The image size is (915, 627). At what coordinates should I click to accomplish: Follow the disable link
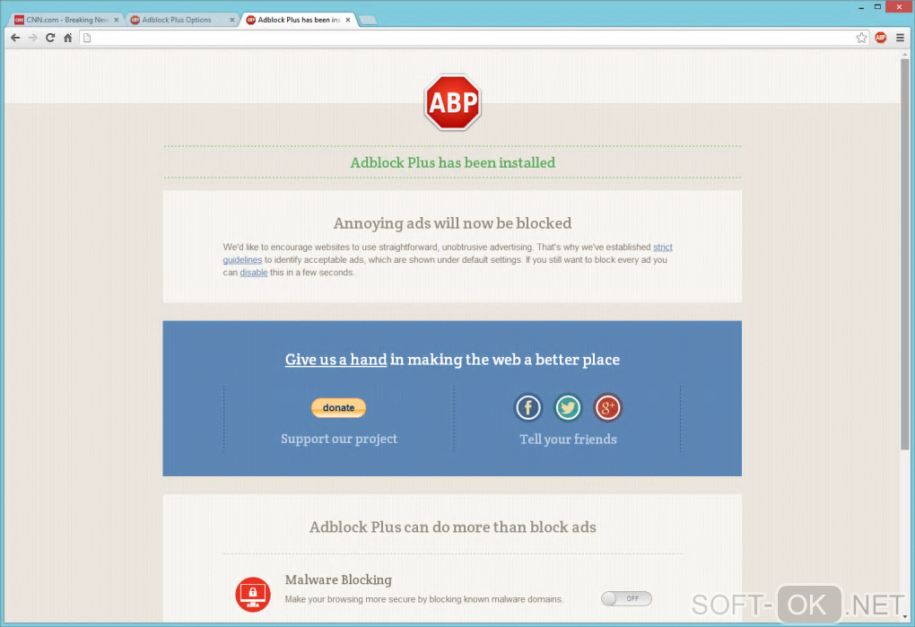pyautogui.click(x=254, y=273)
